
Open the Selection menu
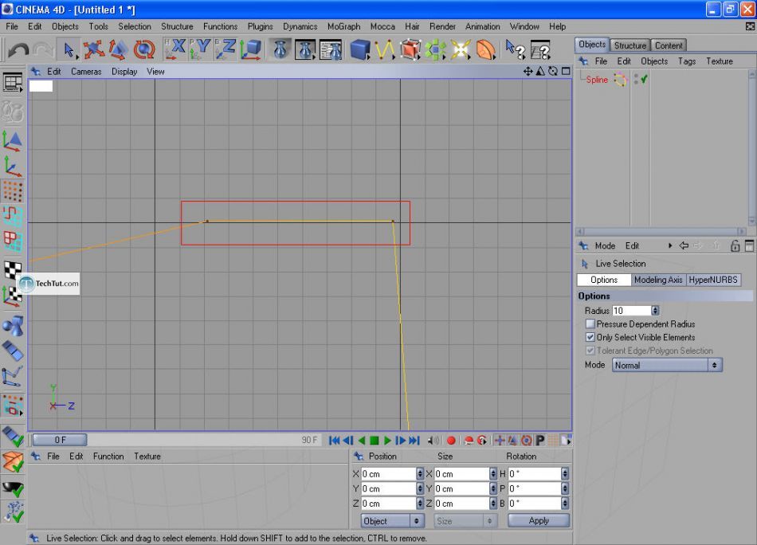(134, 26)
